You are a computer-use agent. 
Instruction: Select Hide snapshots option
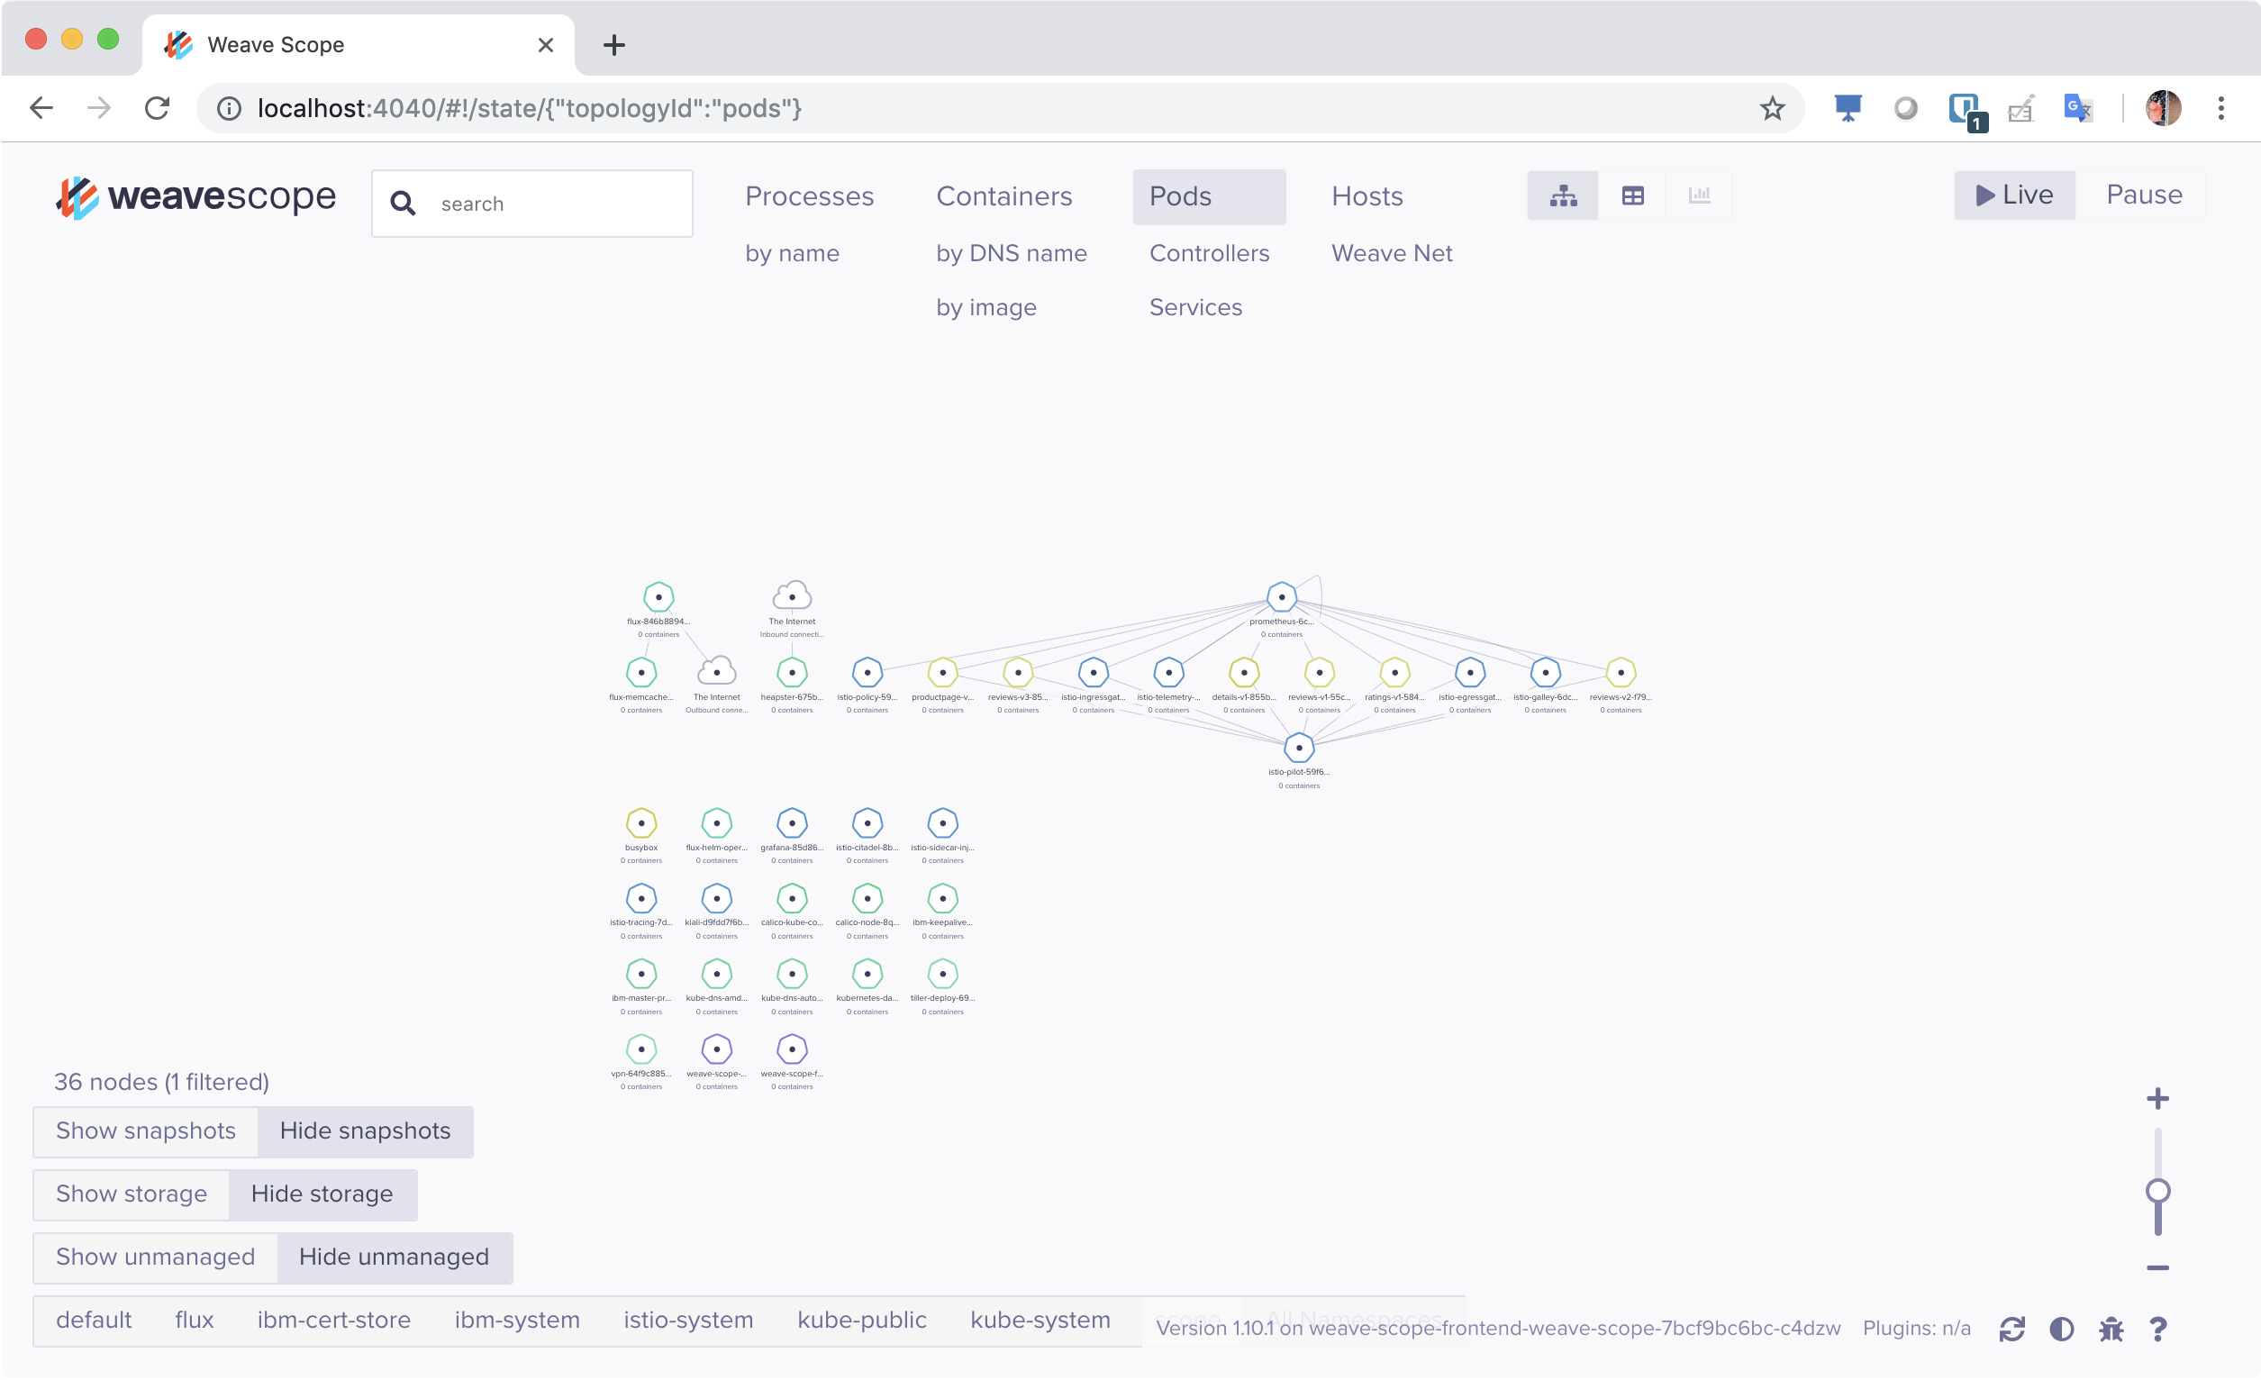(x=365, y=1130)
